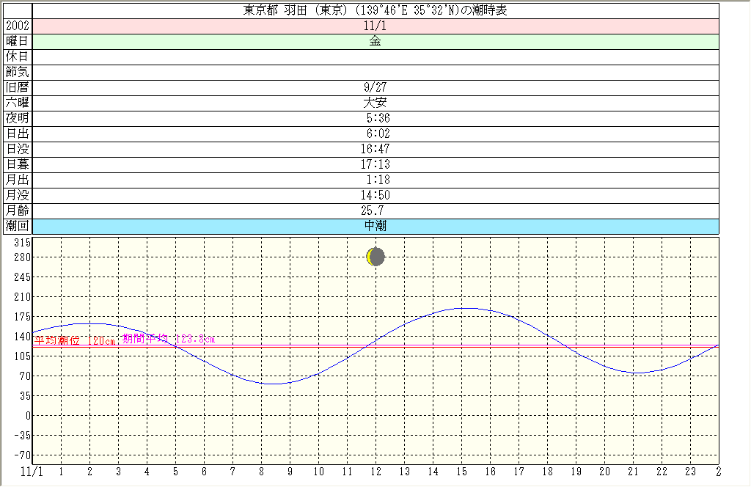
Task: Click the tide table title for 羽田 (東京)
Action: [x=375, y=10]
